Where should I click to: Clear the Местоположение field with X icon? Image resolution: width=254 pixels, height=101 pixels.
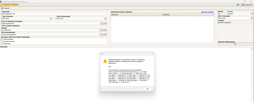point(105,34)
